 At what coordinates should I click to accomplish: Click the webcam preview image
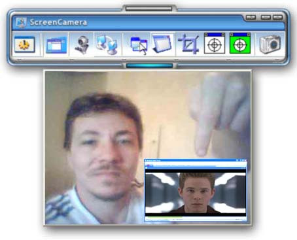148,148
